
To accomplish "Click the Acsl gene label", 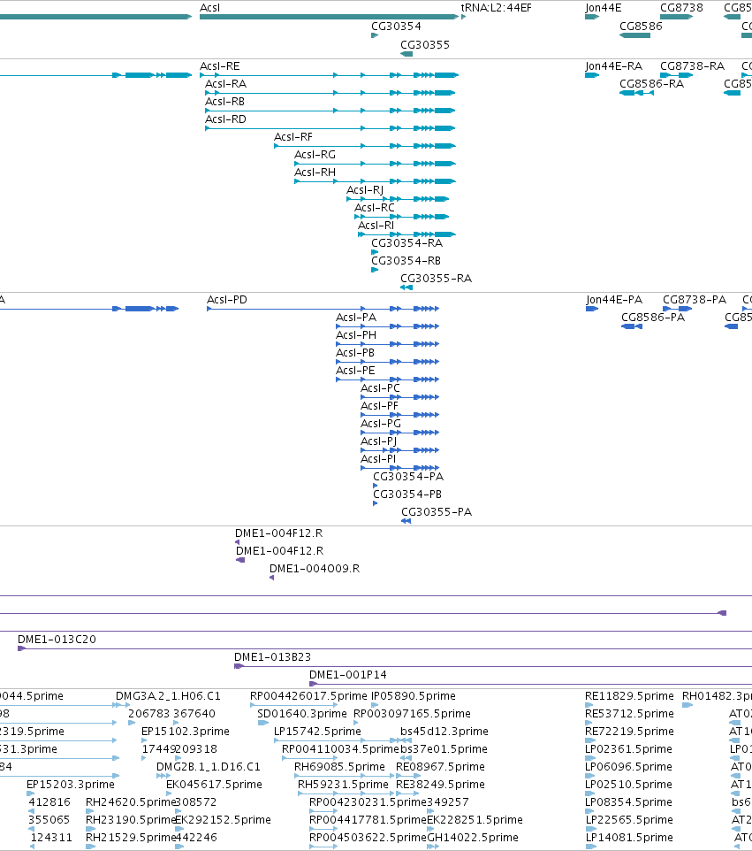I will click(209, 8).
